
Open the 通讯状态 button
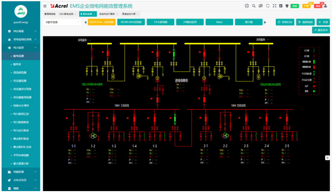[321, 30]
